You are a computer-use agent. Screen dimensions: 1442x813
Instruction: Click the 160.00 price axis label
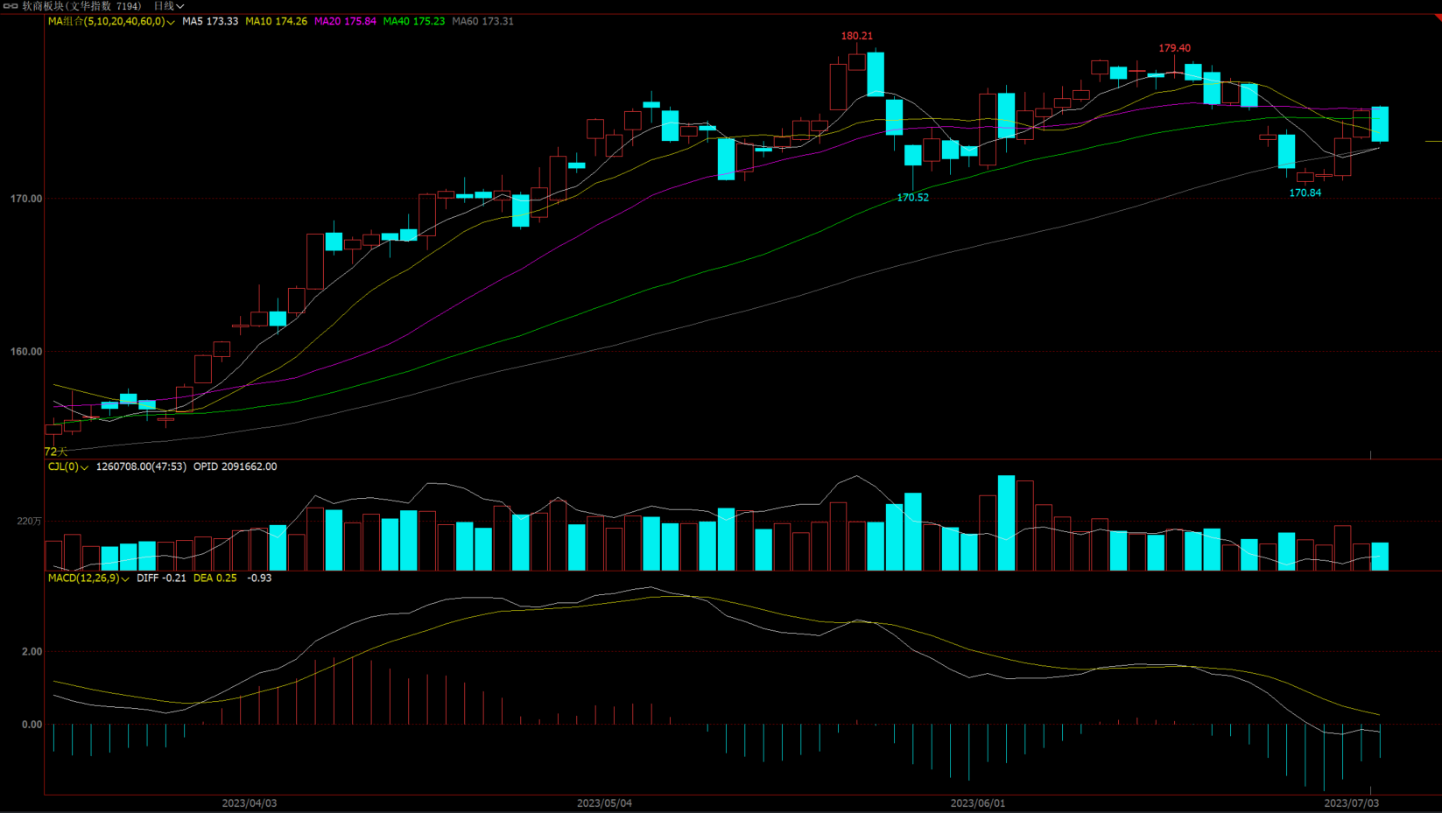click(x=26, y=352)
